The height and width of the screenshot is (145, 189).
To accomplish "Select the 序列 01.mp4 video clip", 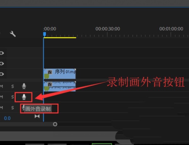I will point(63,74).
